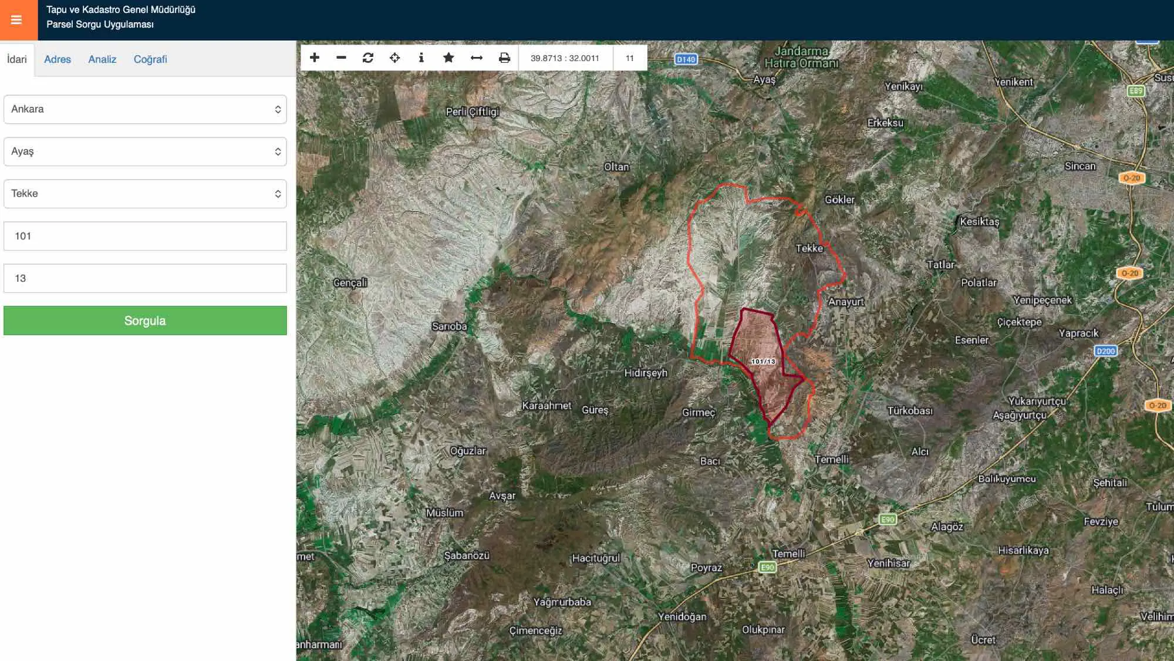
Task: Click the Parsel Sorgu Uygulaması title
Action: click(x=100, y=25)
